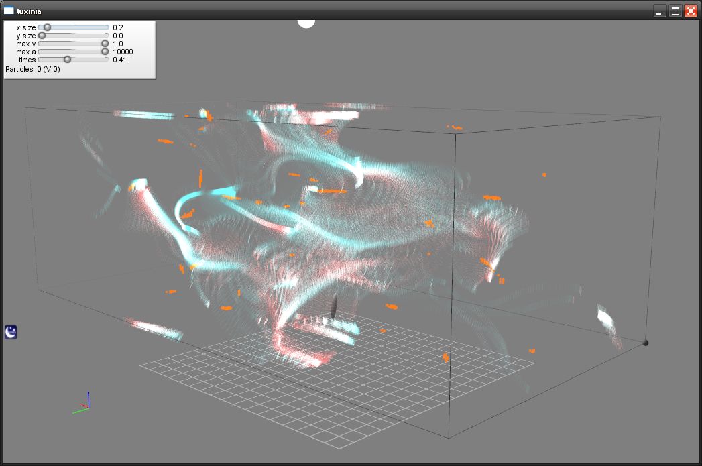Image resolution: width=702 pixels, height=466 pixels.
Task: Click the middle of the max v slider track
Action: point(73,44)
